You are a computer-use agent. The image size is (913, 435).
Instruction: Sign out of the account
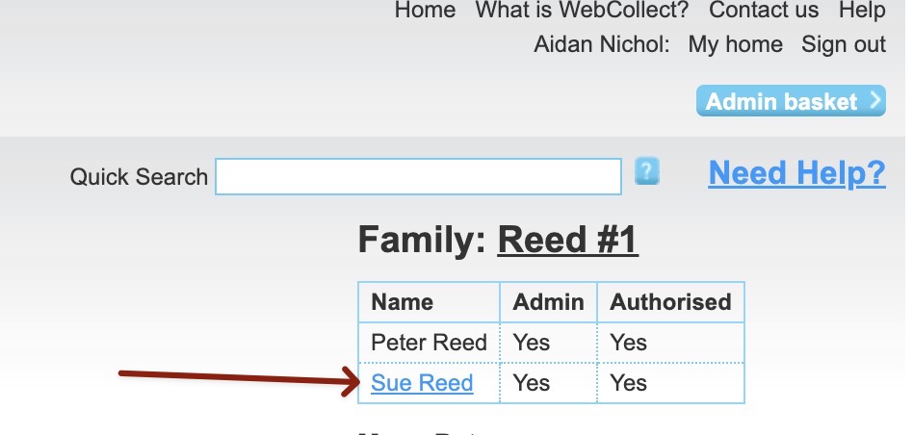844,44
